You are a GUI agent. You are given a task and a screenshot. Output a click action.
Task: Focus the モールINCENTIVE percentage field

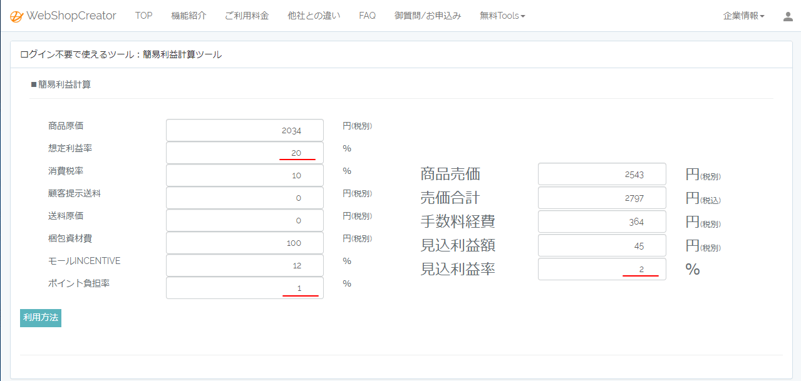[245, 265]
